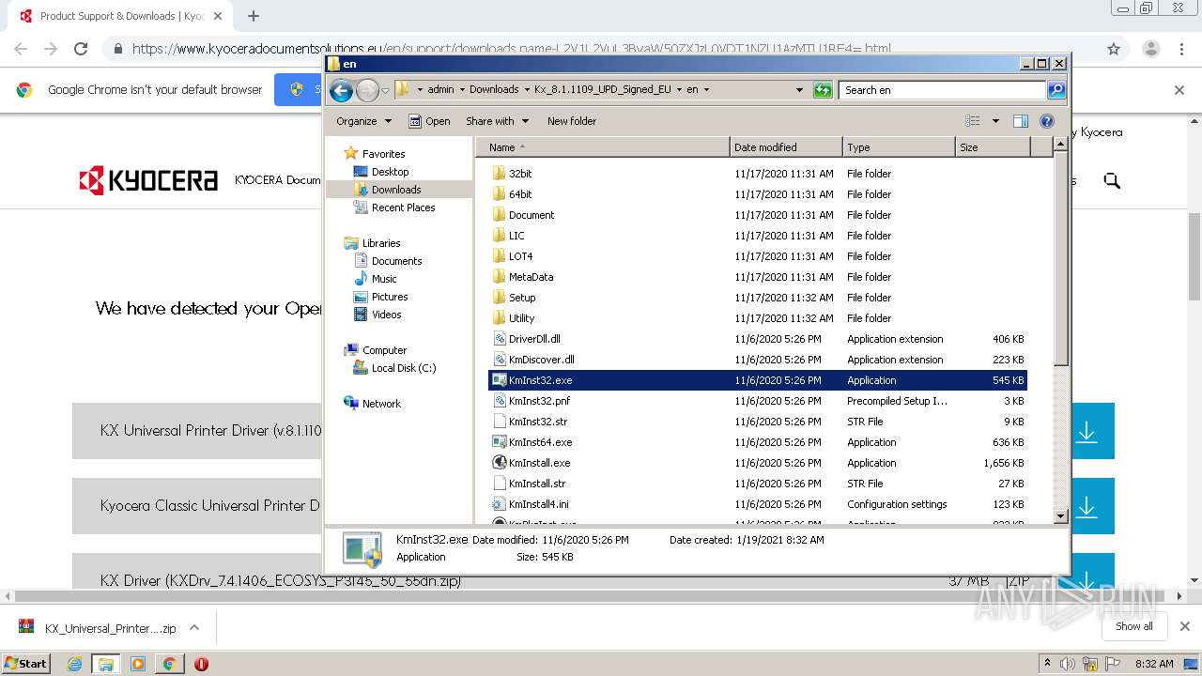Image resolution: width=1202 pixels, height=676 pixels.
Task: Open Recent Places in navigation pane
Action: (x=403, y=207)
